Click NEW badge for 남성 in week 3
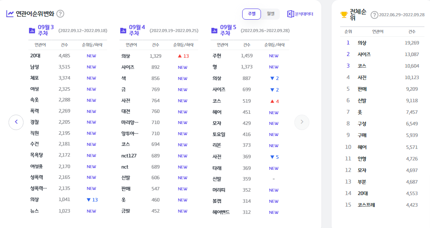 click(91, 67)
